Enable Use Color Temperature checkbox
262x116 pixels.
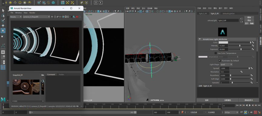(216, 53)
